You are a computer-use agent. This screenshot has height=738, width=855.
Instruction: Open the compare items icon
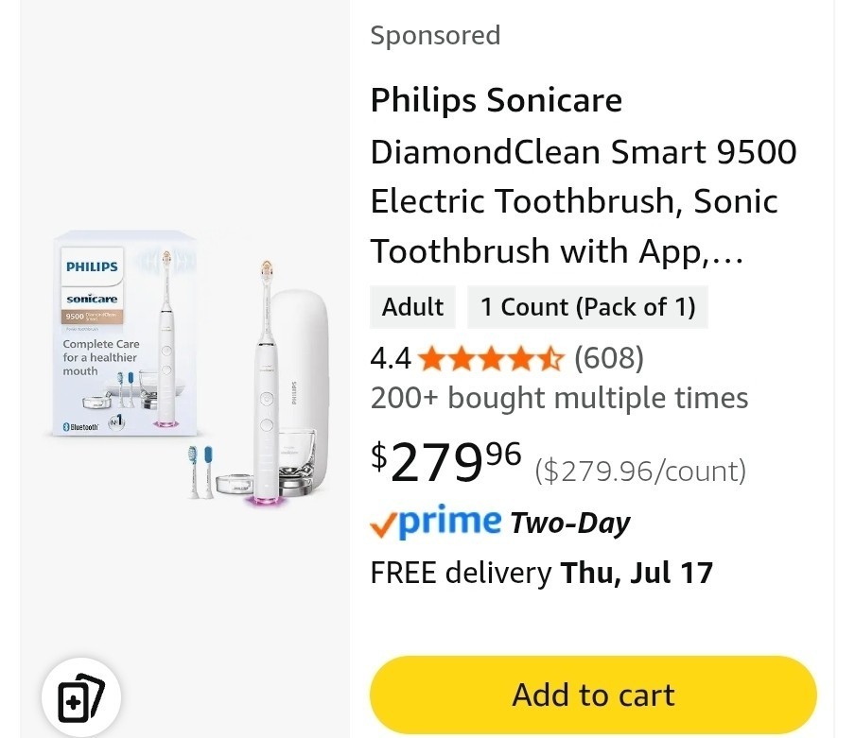pyautogui.click(x=80, y=697)
